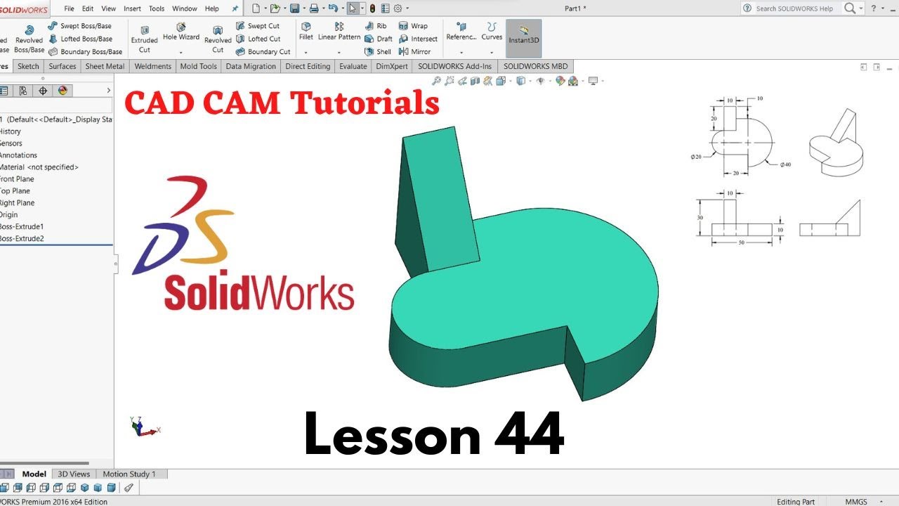The height and width of the screenshot is (506, 899).
Task: Open the search type dropdown arrow
Action: click(x=861, y=8)
